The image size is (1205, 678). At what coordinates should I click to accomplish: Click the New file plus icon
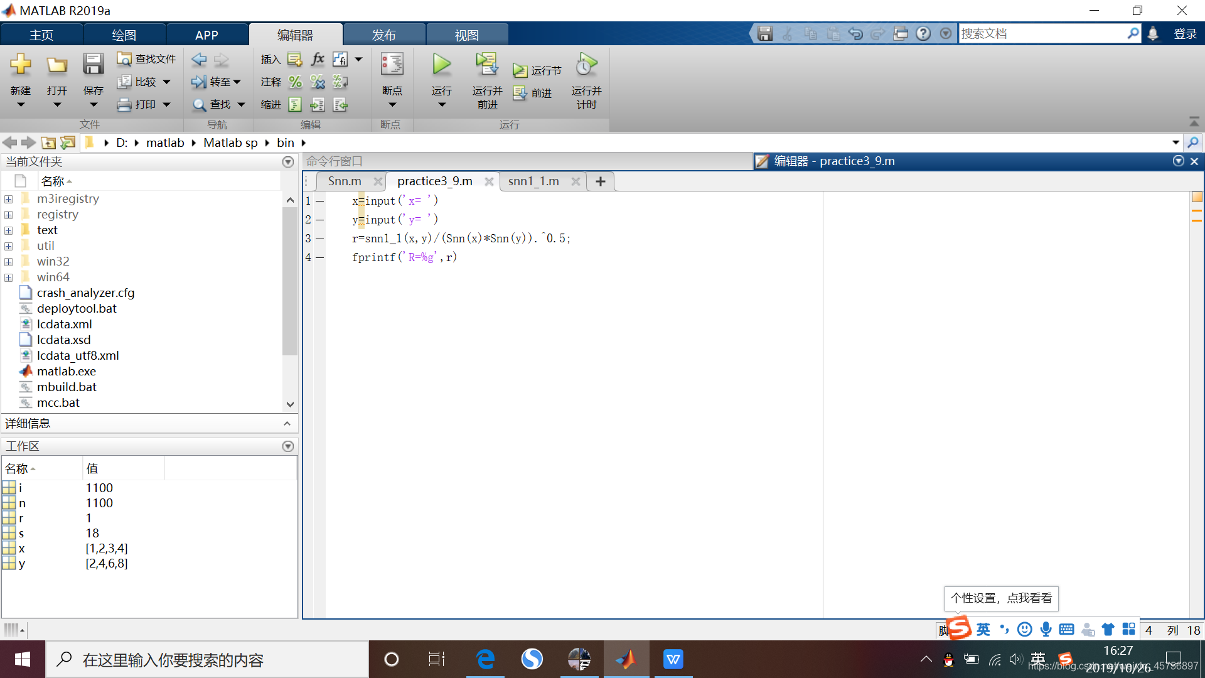[21, 64]
